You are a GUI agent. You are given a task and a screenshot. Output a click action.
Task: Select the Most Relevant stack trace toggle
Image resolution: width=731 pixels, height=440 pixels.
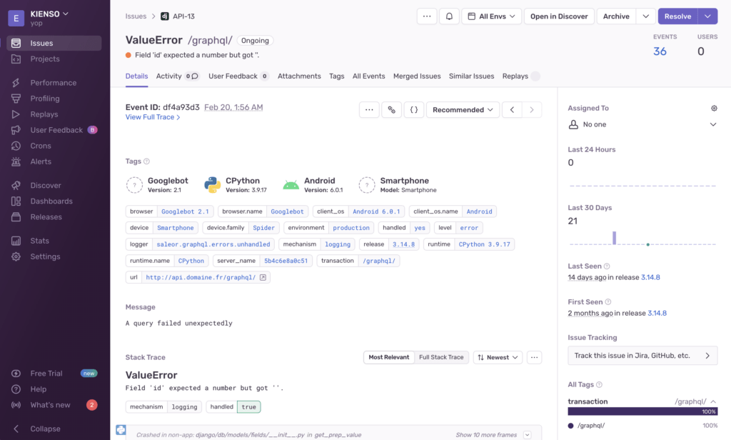(389, 357)
